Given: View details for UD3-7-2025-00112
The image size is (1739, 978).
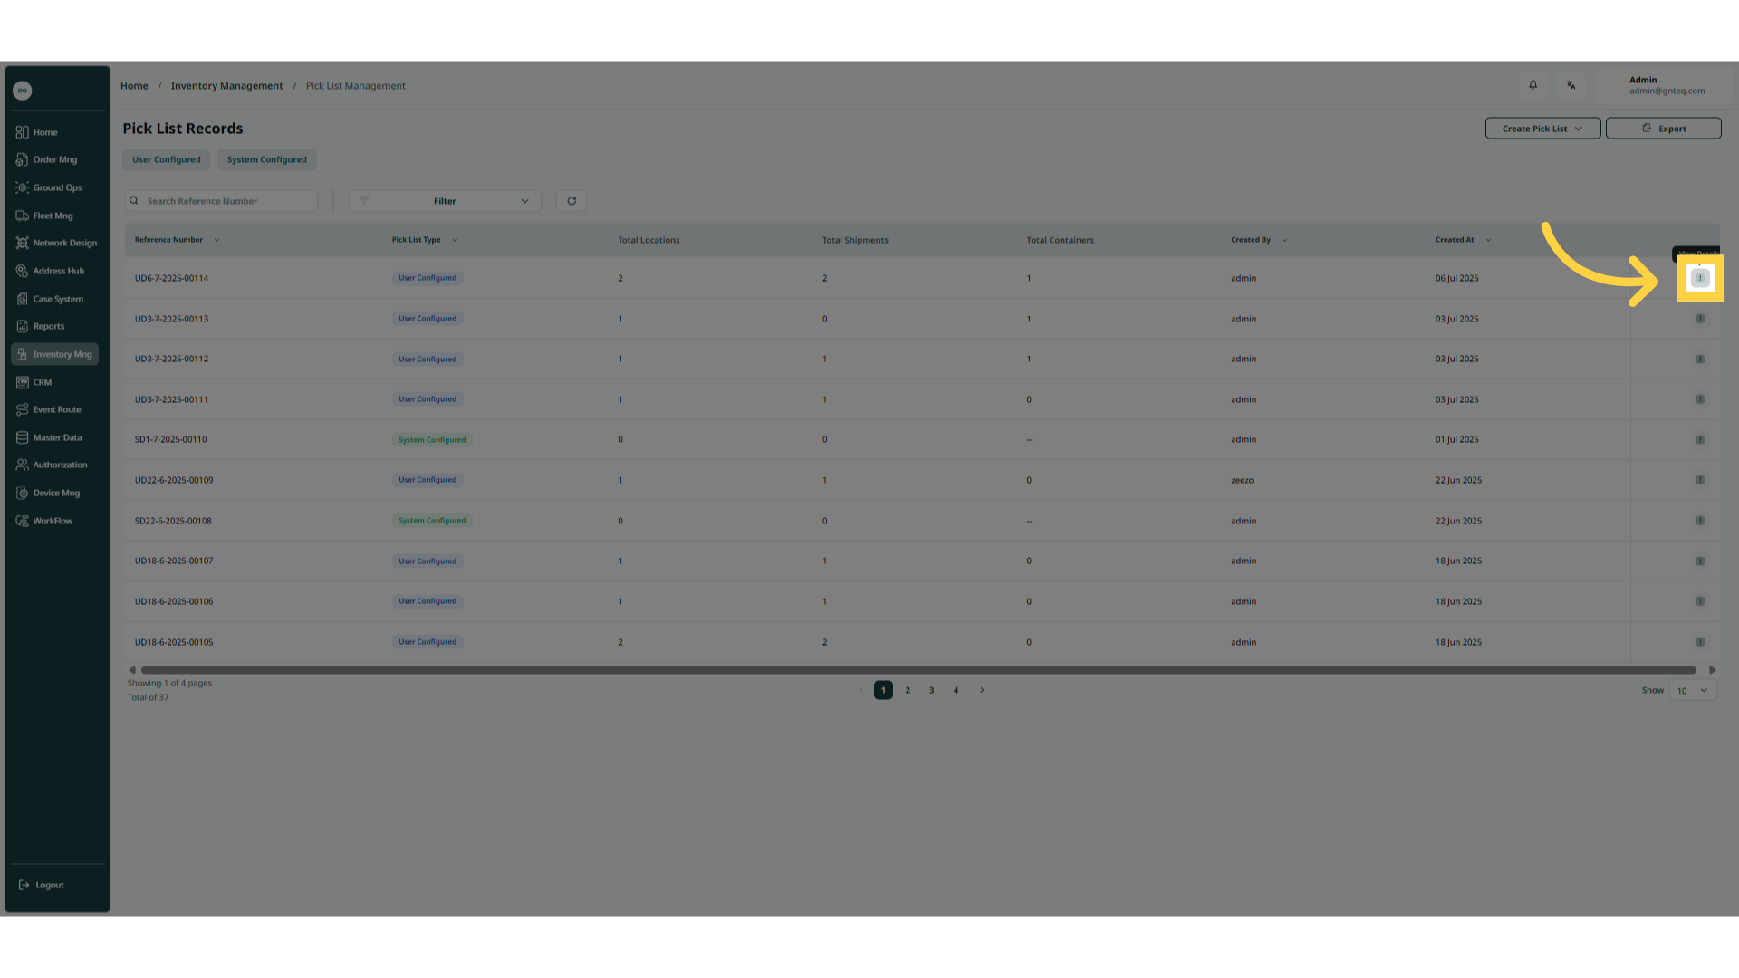Looking at the screenshot, I should coord(1700,360).
